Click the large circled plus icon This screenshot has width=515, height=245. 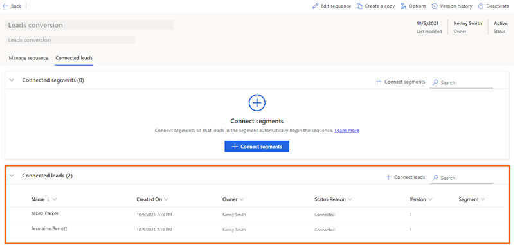(257, 103)
